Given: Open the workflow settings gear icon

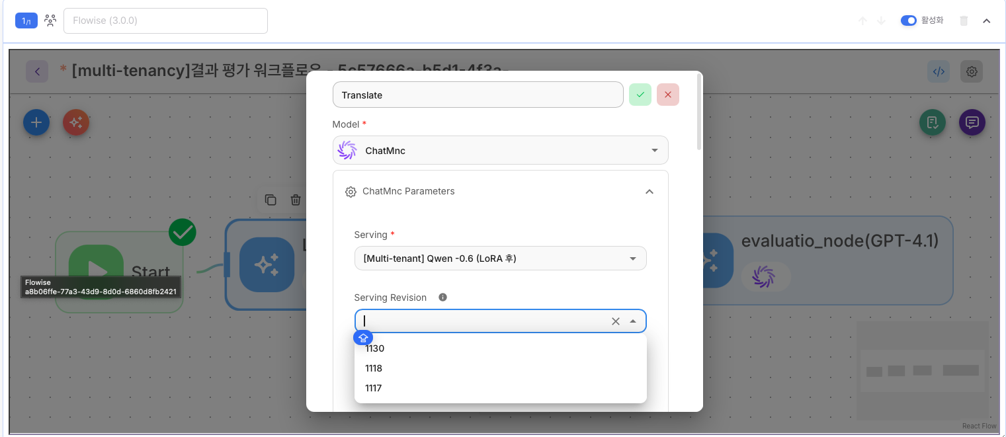Looking at the screenshot, I should click(972, 71).
